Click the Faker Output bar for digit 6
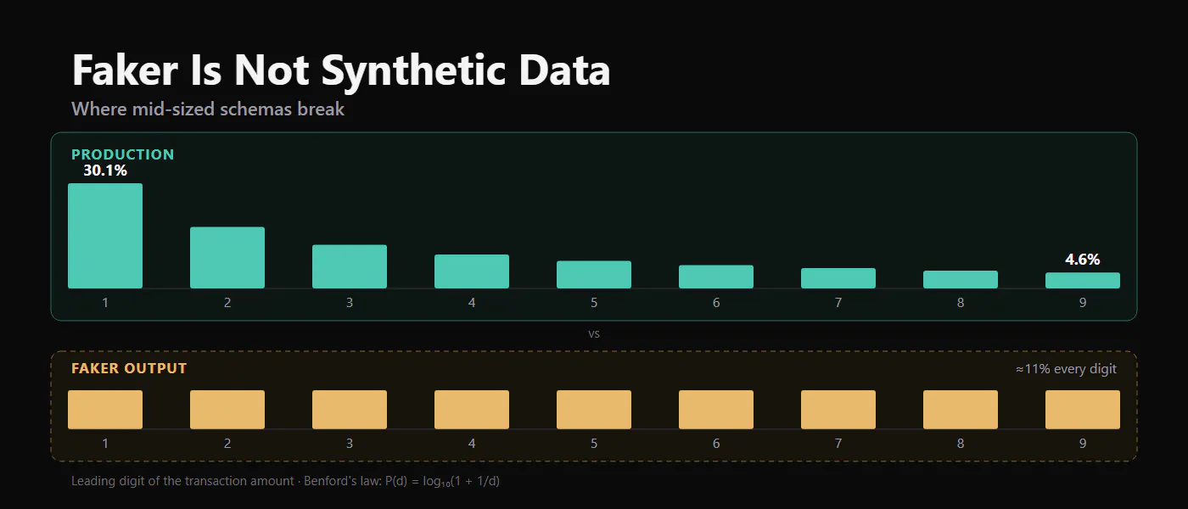Image resolution: width=1188 pixels, height=509 pixels. coord(716,410)
